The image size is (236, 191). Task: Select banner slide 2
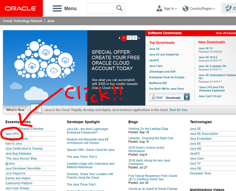point(129,37)
